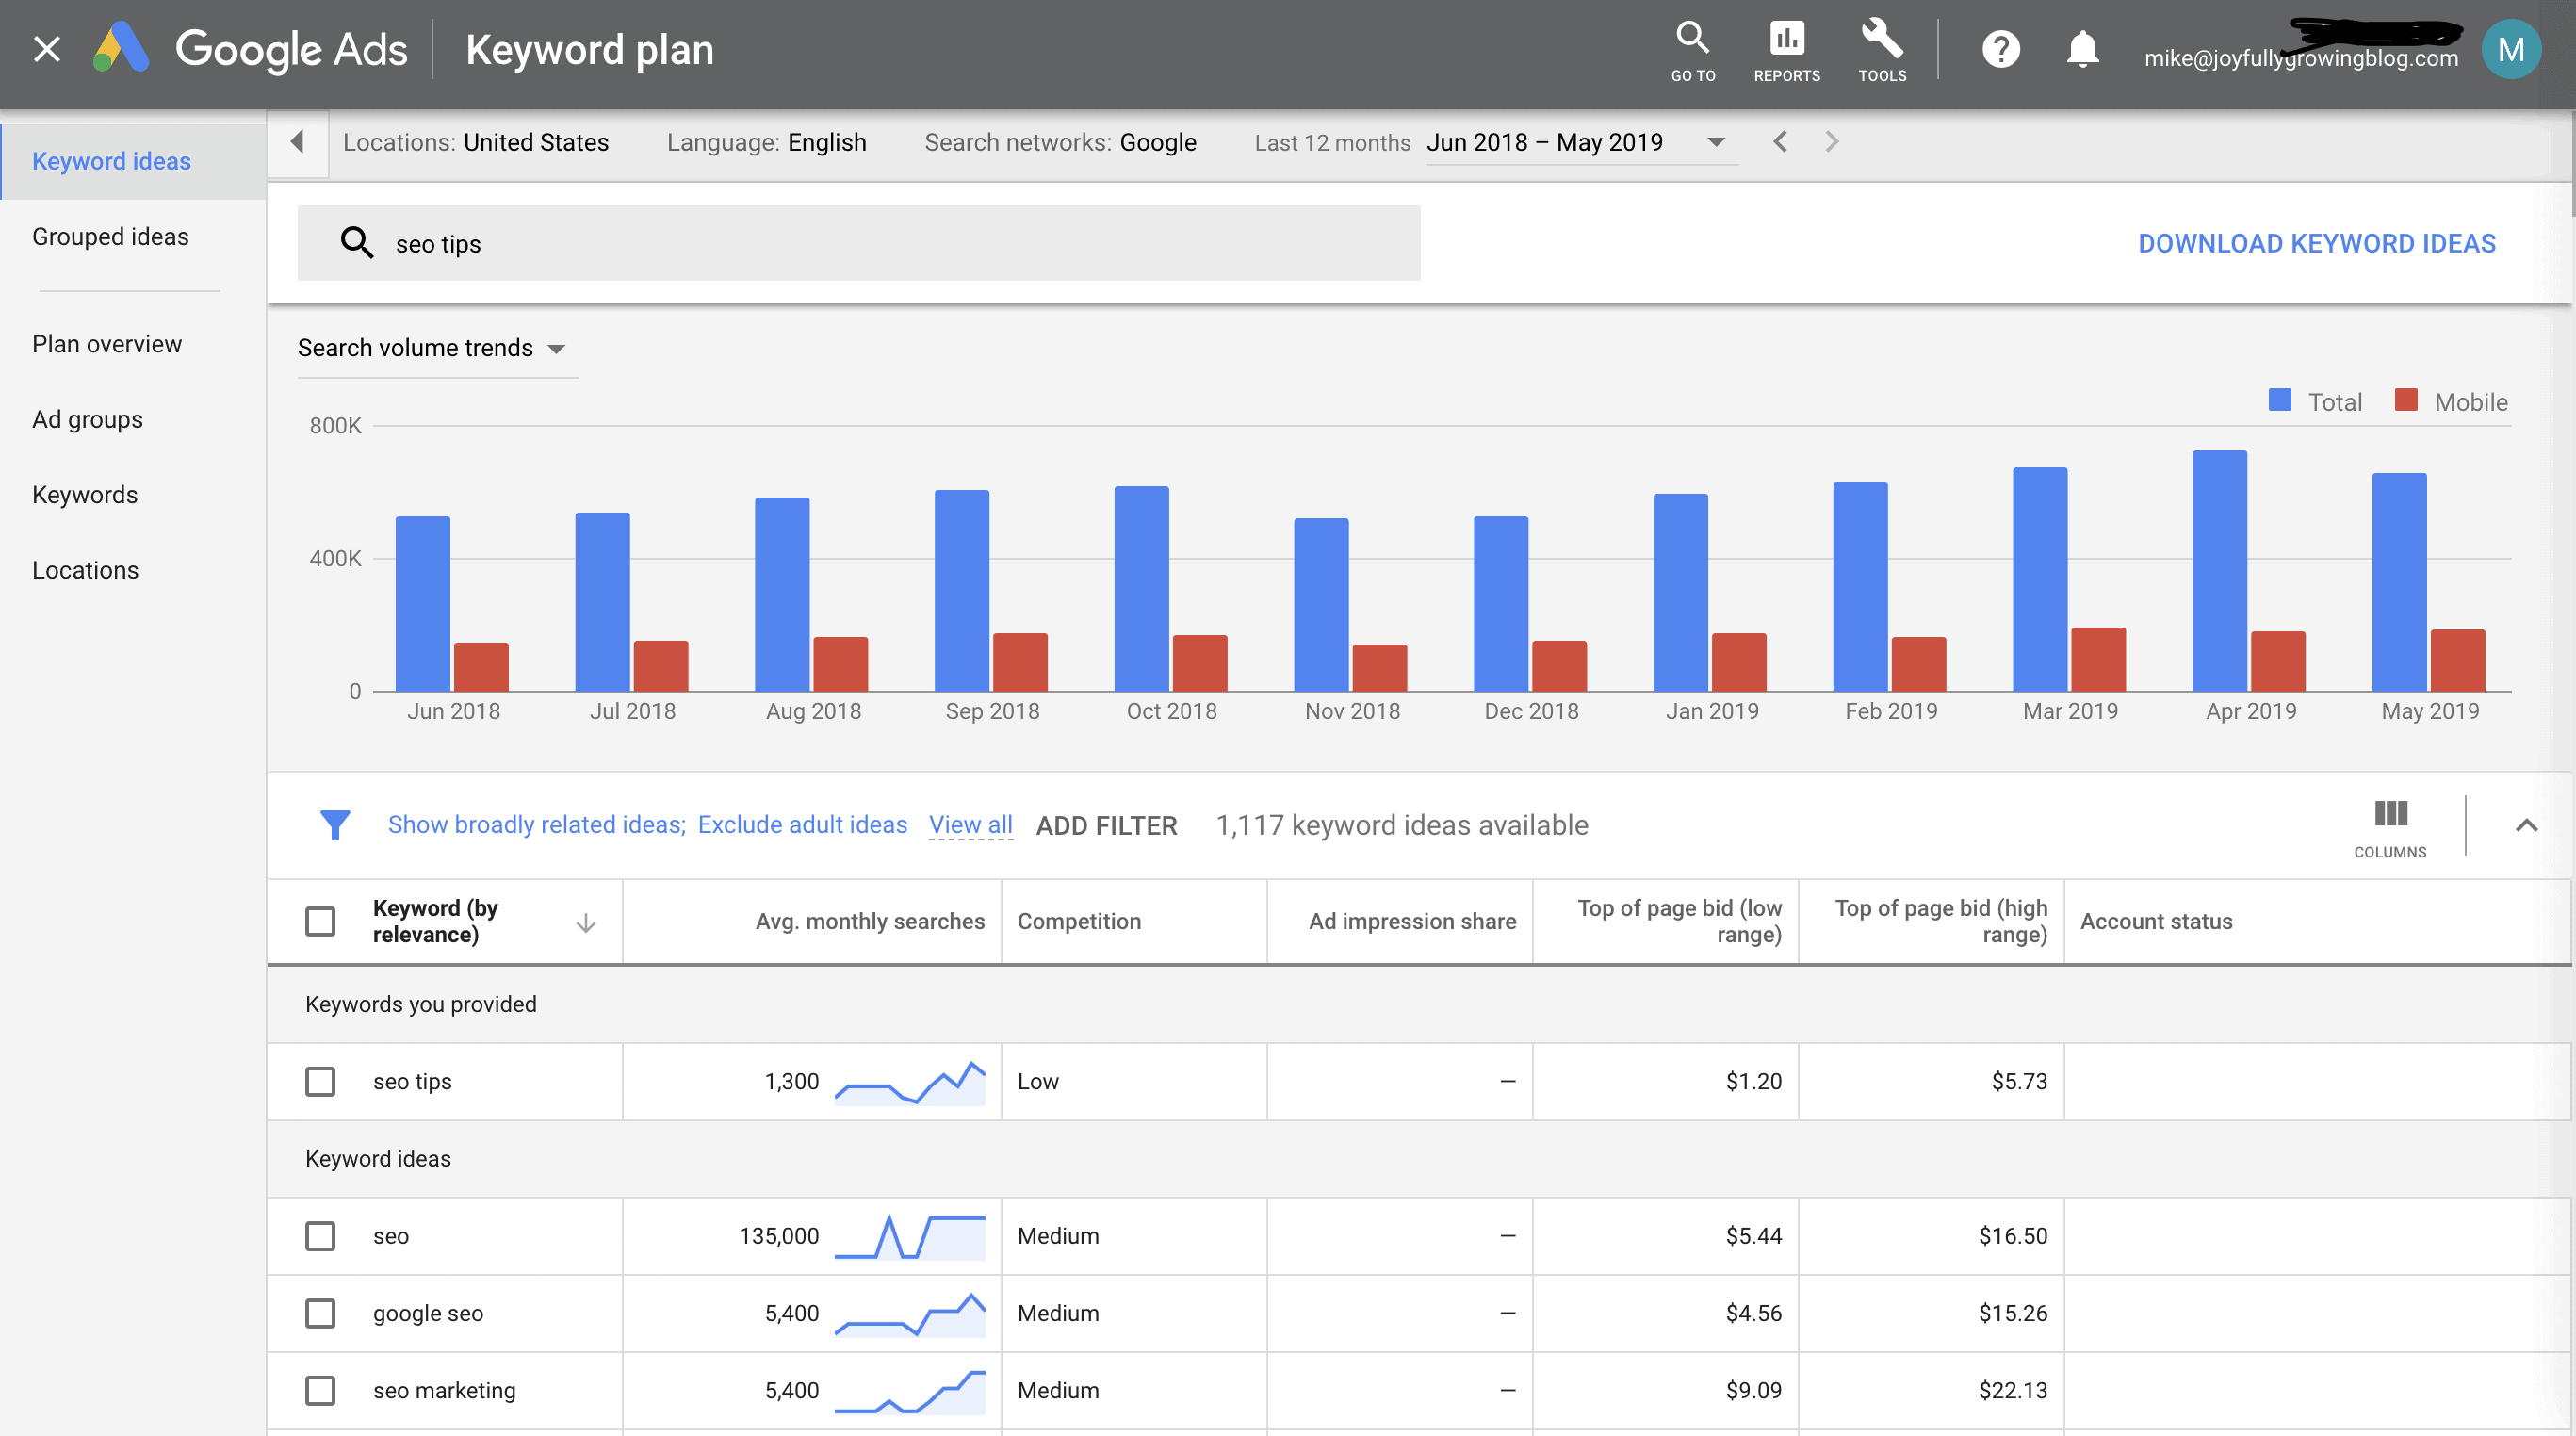Click the 135,000 monthly searches value
Viewport: 2576px width, 1436px height.
[779, 1236]
